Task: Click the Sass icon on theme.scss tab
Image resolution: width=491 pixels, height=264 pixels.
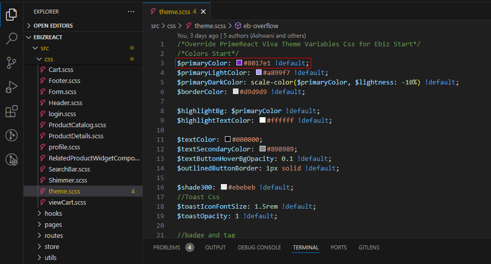Action: coord(153,11)
